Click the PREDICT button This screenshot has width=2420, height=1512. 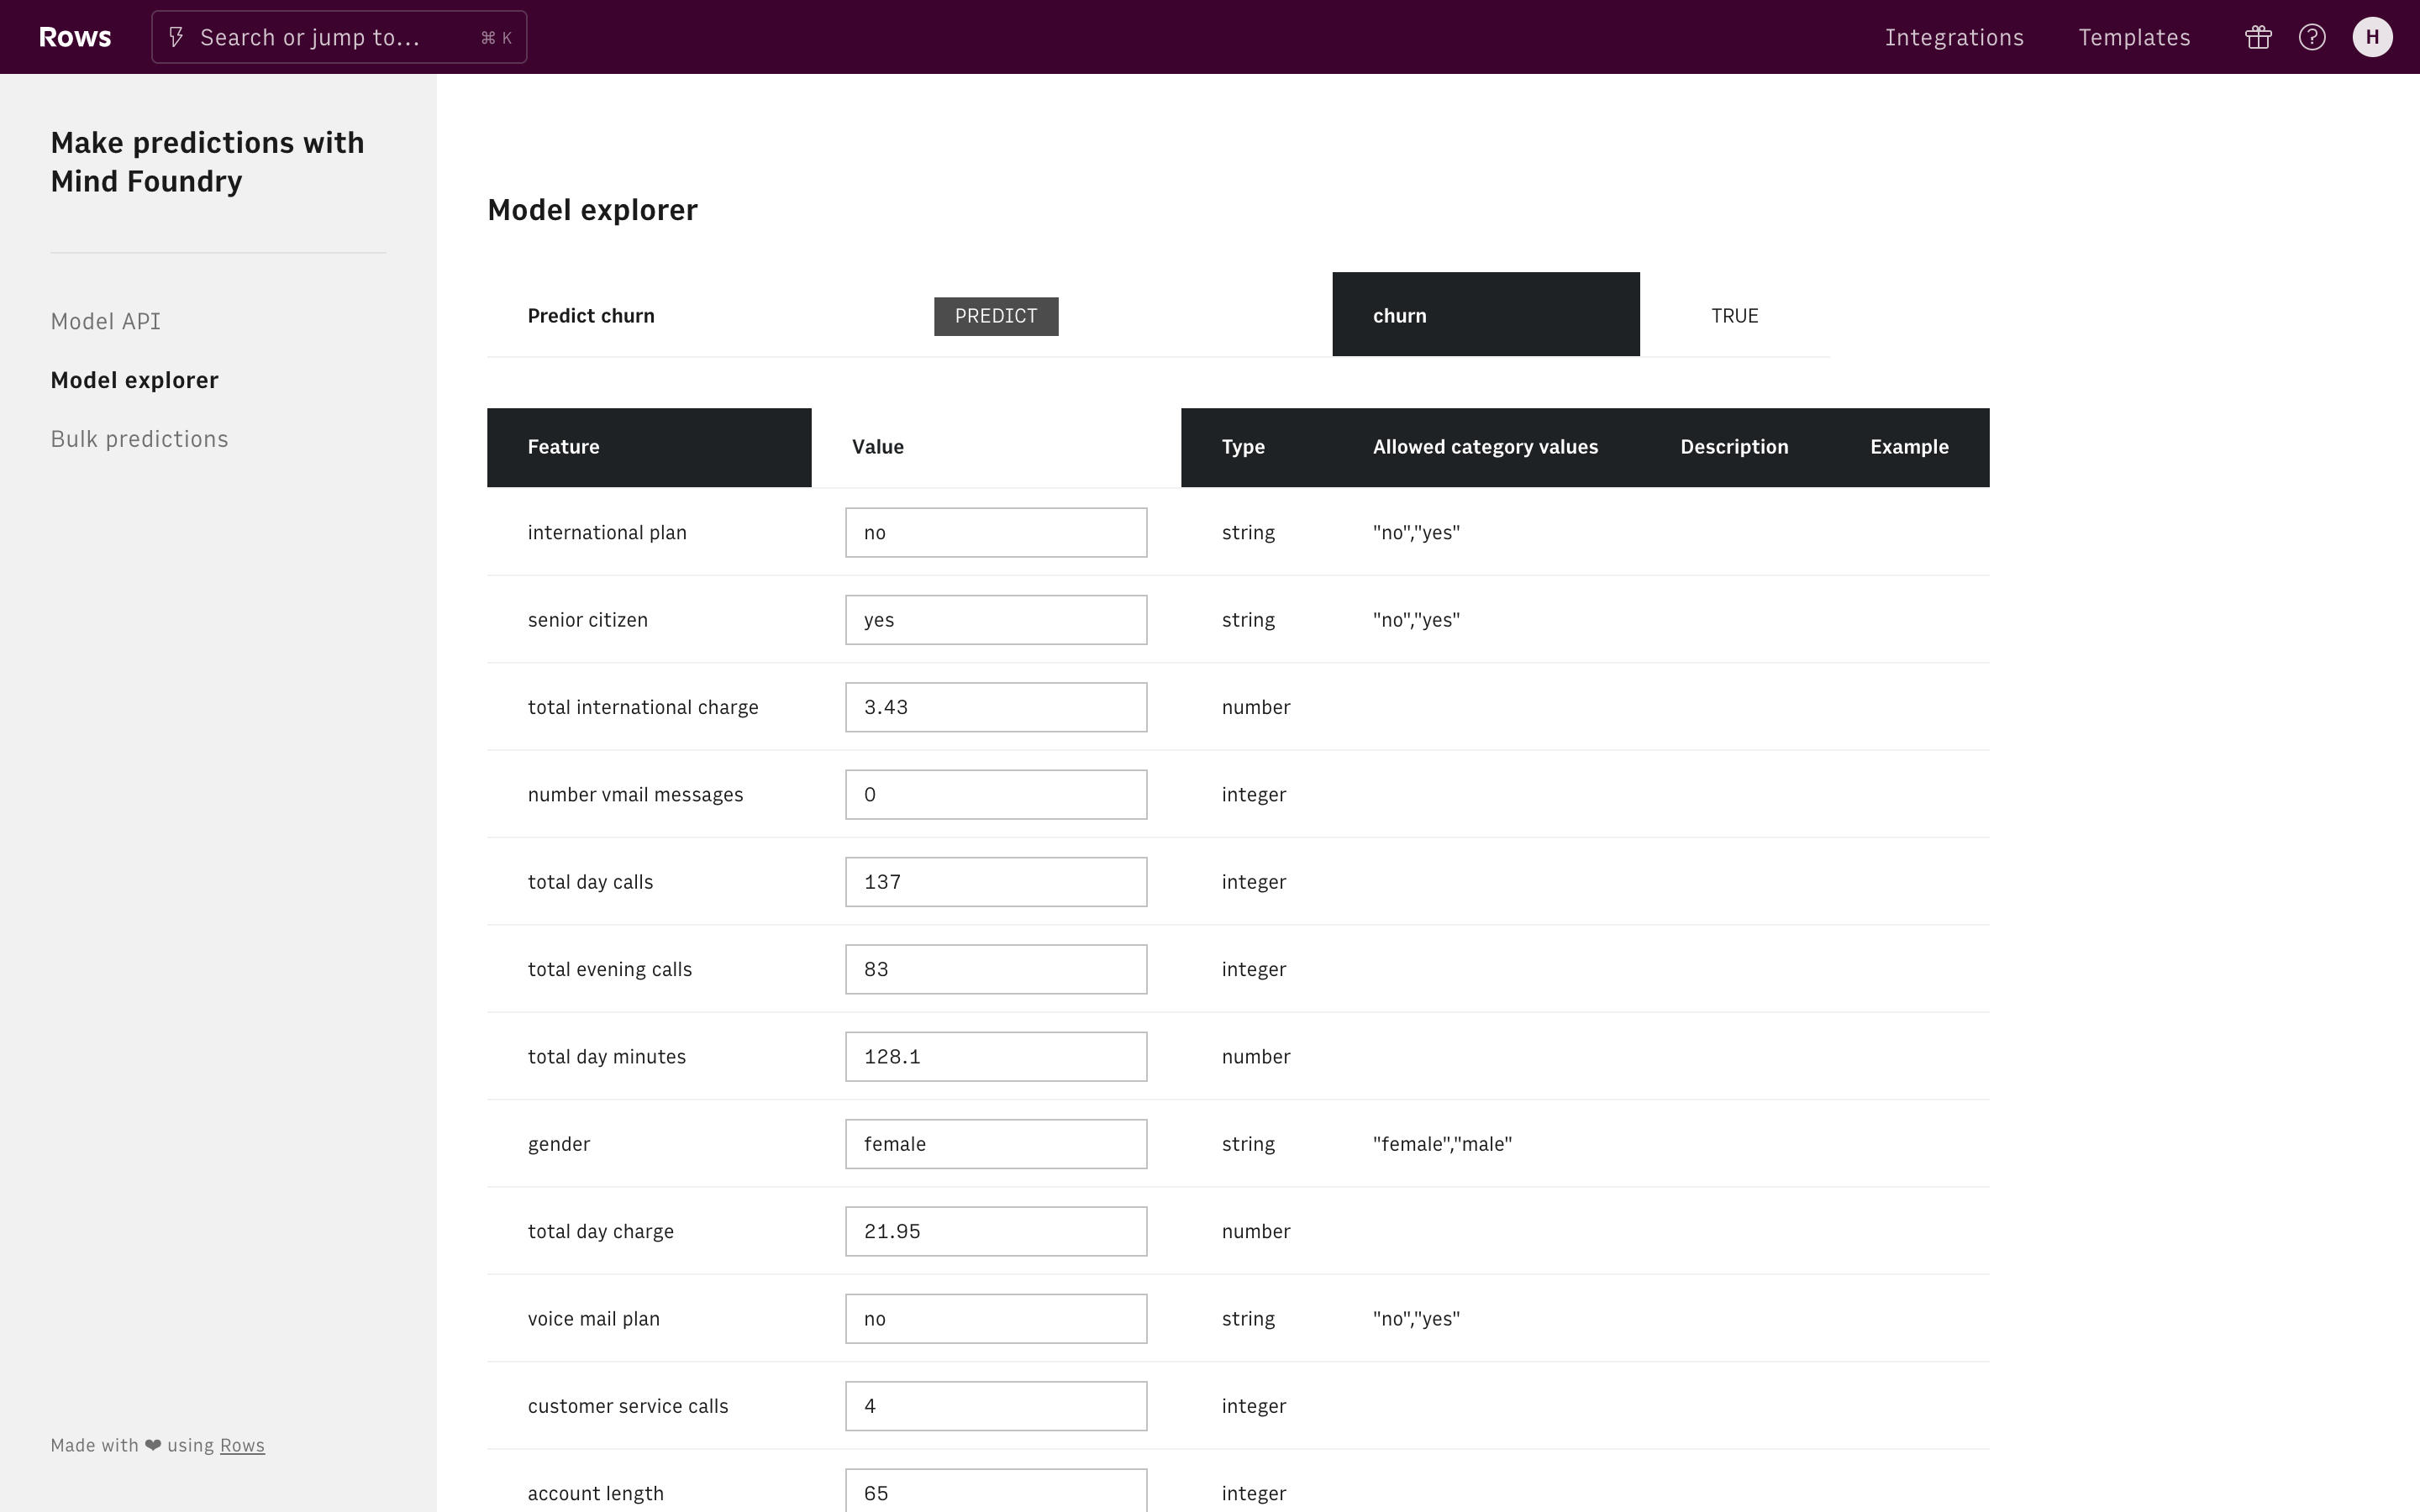coord(996,316)
